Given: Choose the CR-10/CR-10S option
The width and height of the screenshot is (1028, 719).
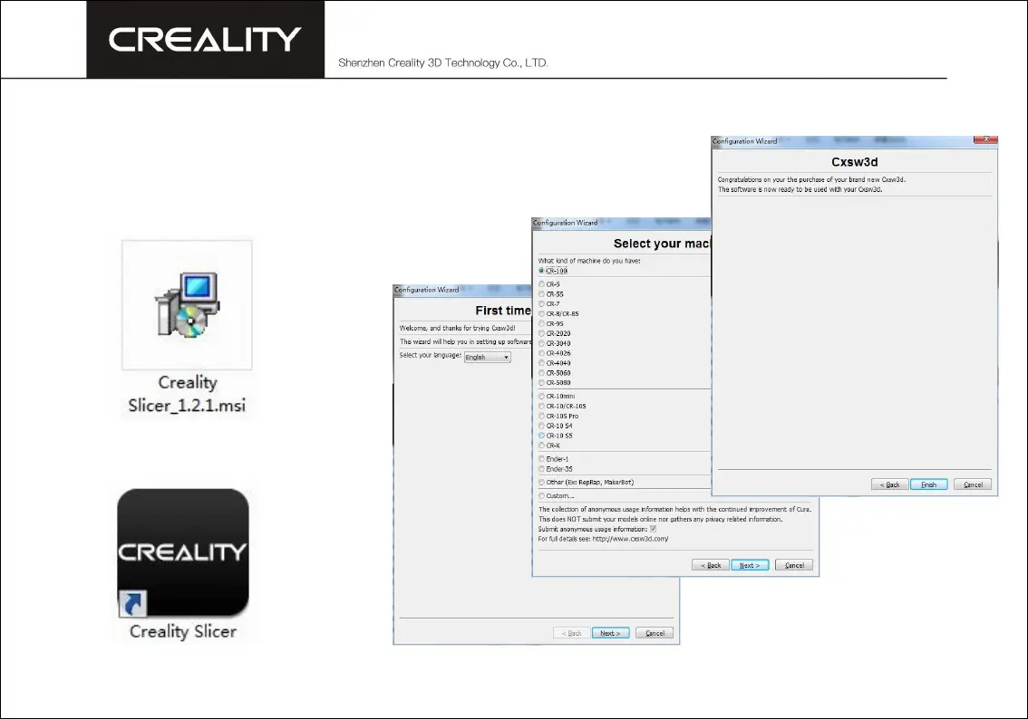Looking at the screenshot, I should click(541, 406).
